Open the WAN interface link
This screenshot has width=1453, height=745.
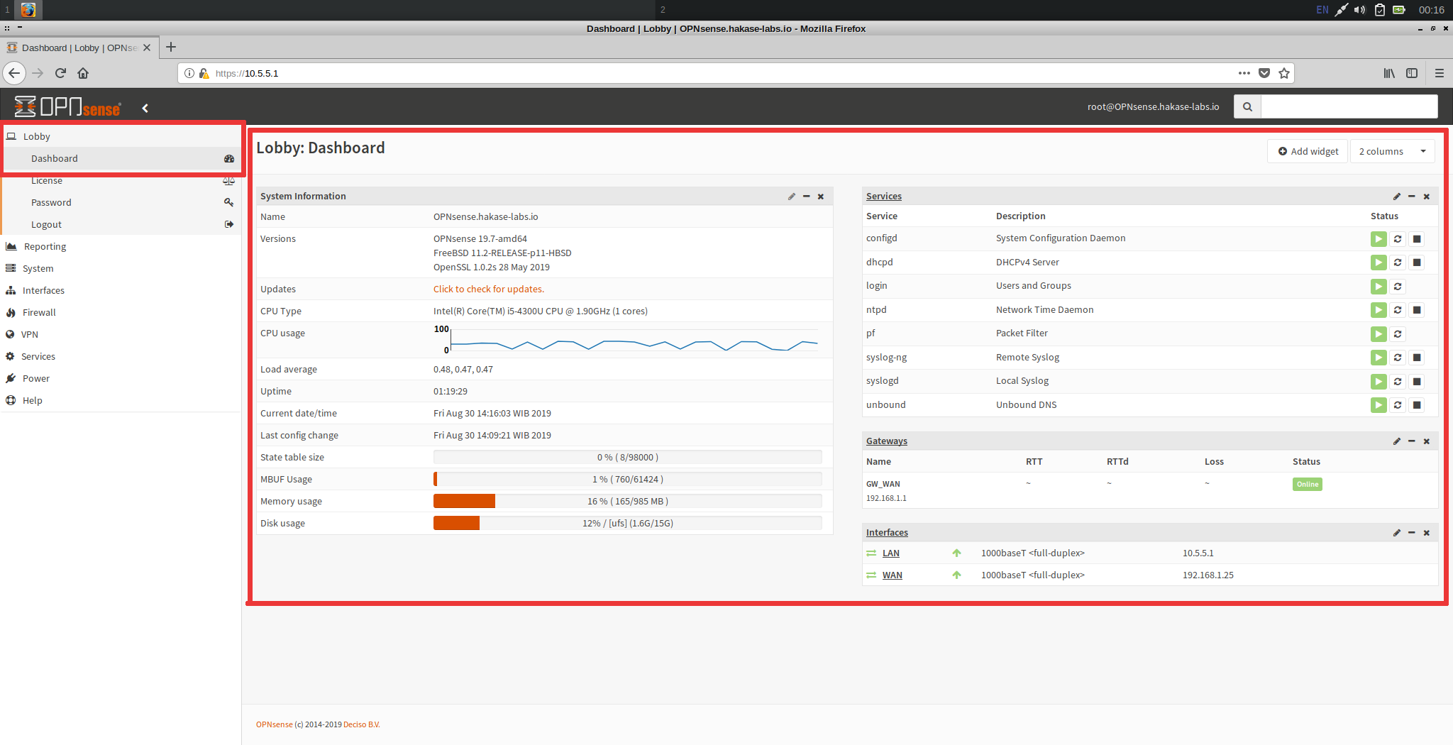tap(892, 575)
